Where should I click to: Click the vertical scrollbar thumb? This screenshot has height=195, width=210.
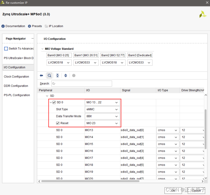point(206,129)
